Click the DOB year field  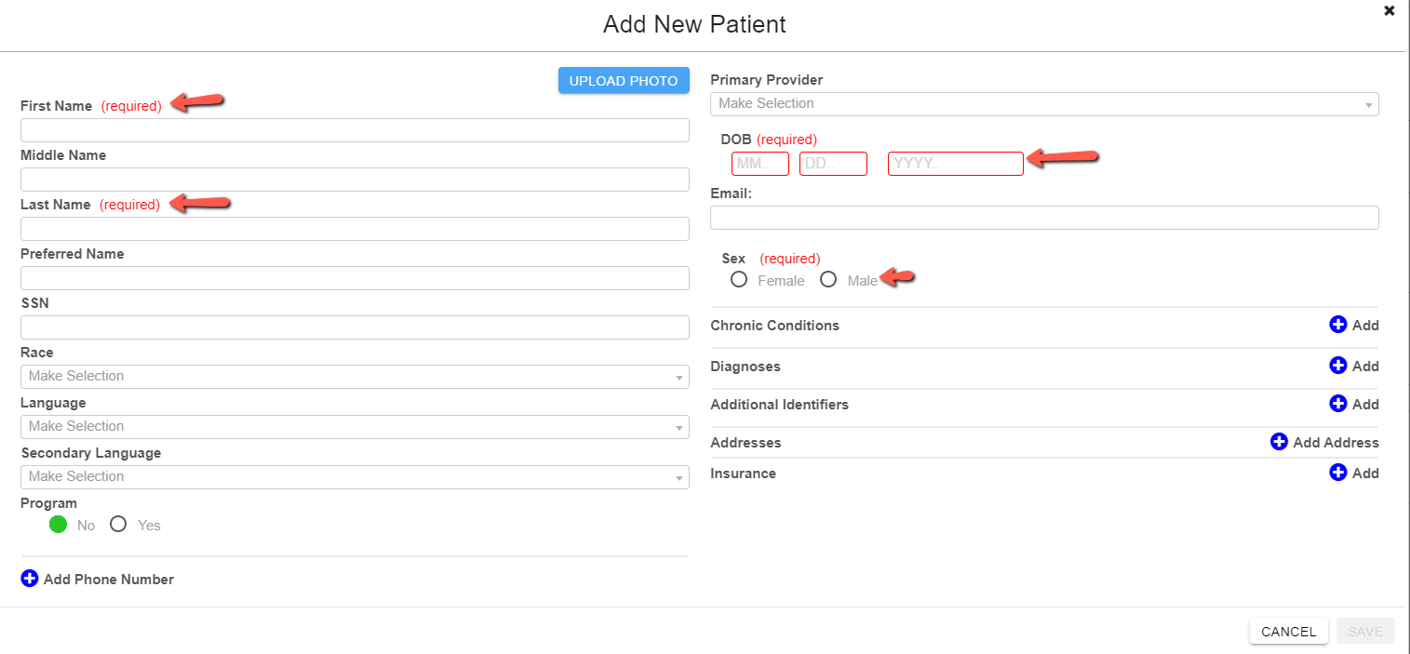pyautogui.click(x=956, y=164)
